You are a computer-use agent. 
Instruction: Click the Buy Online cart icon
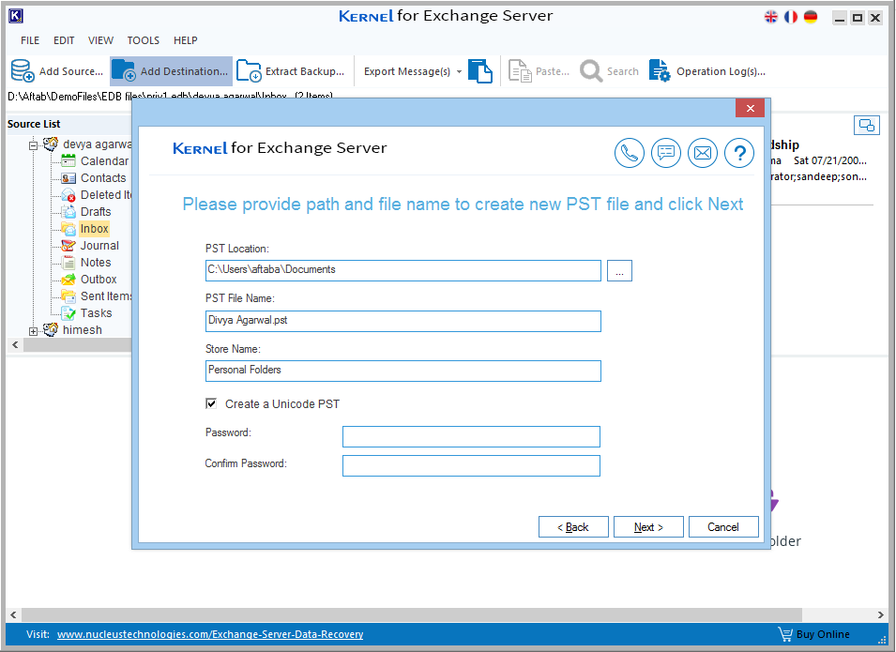[785, 634]
